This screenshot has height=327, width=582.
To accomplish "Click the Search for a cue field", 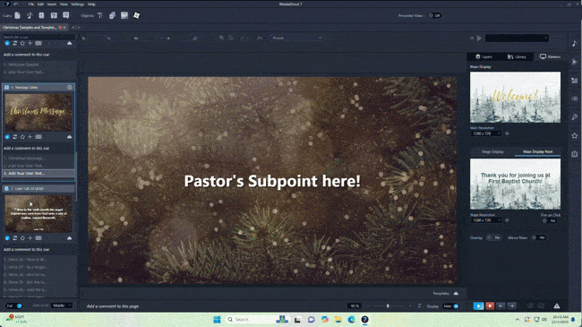I will (39, 37).
